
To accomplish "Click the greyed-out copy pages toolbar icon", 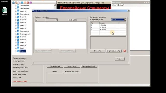I will pyautogui.click(x=19, y=3).
